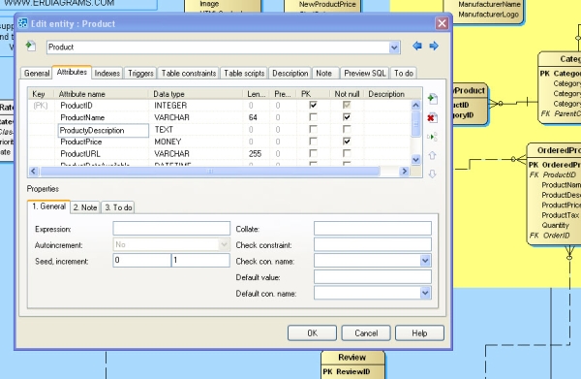This screenshot has height=379, width=581.
Task: Open the Table scripts tab
Action: click(244, 73)
